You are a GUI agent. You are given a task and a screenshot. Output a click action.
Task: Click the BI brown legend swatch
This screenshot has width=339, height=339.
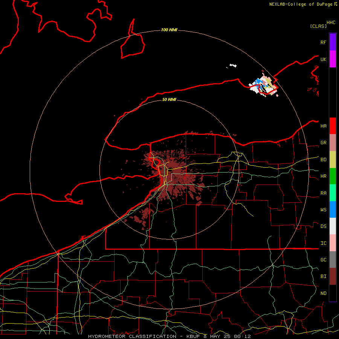[333, 276]
